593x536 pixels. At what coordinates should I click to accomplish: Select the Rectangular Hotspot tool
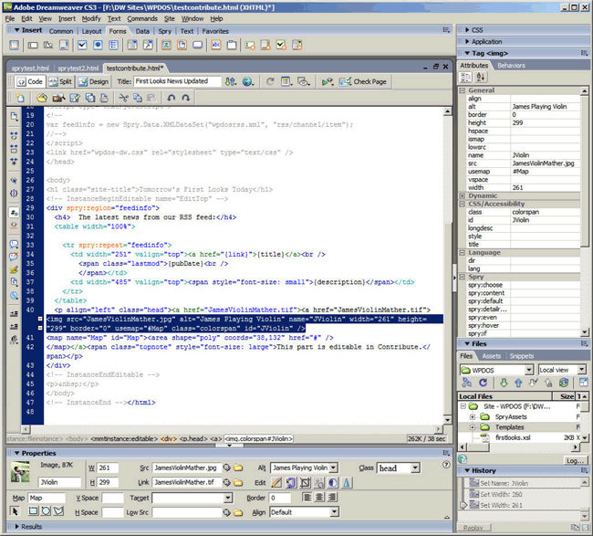click(x=33, y=511)
